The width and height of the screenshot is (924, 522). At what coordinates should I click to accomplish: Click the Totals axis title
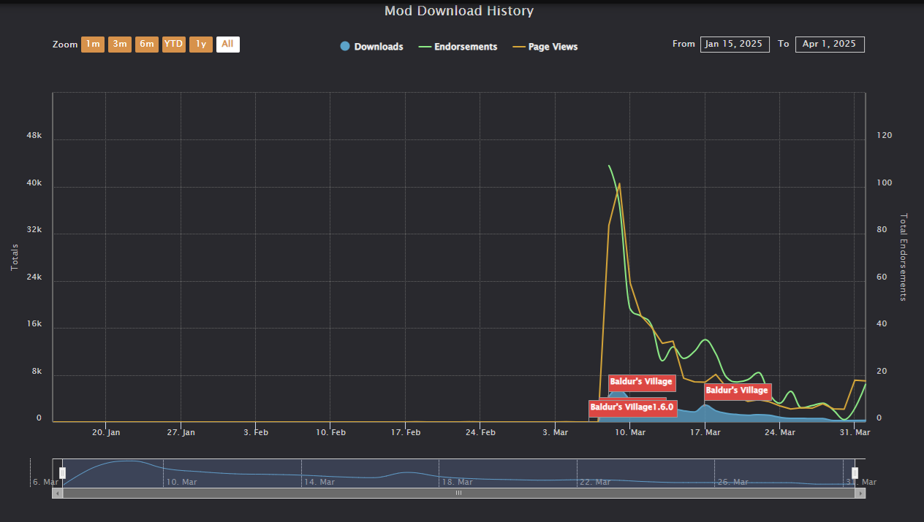(x=15, y=257)
